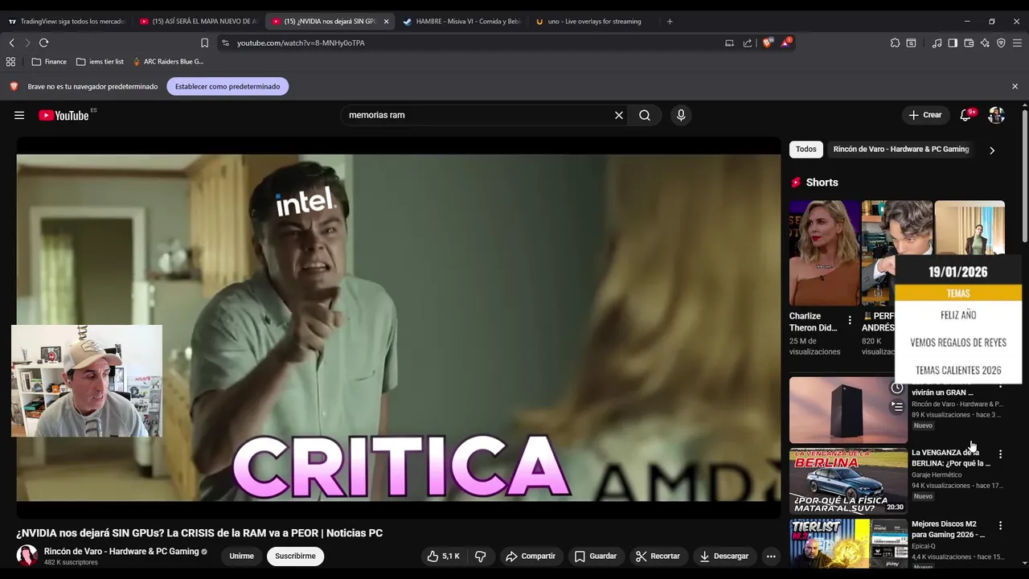The width and height of the screenshot is (1029, 579).
Task: Switch to ASÍ SERÁ EL MAPA NUEVO tab
Action: [x=198, y=22]
